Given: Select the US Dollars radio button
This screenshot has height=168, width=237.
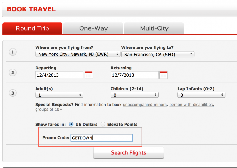Looking at the screenshot, I should tap(71, 124).
